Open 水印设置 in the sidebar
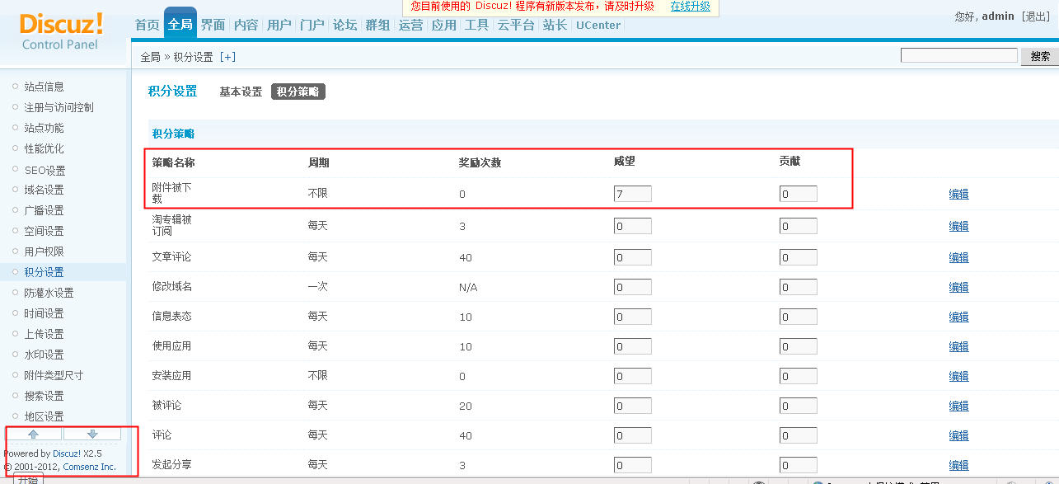The width and height of the screenshot is (1059, 484). pyautogui.click(x=44, y=355)
